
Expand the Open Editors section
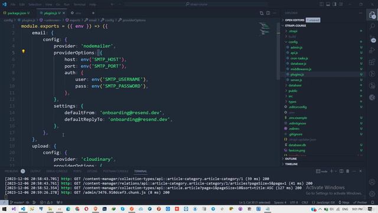(x=295, y=20)
